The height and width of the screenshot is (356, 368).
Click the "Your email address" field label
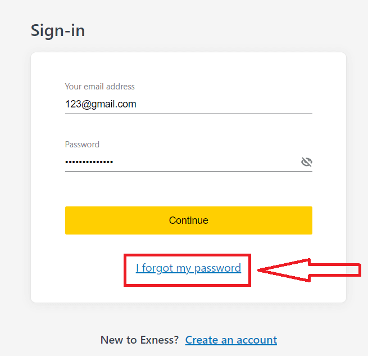click(100, 87)
